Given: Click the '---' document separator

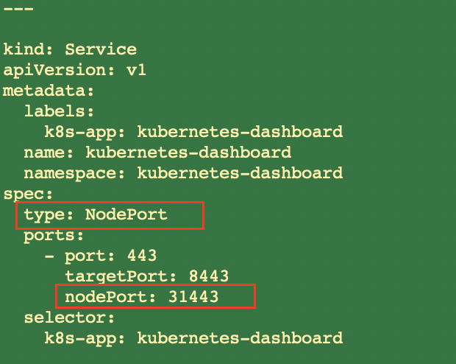Looking at the screenshot, I should coord(18,9).
